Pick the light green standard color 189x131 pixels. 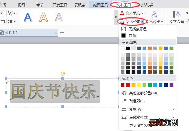pos(144,85)
